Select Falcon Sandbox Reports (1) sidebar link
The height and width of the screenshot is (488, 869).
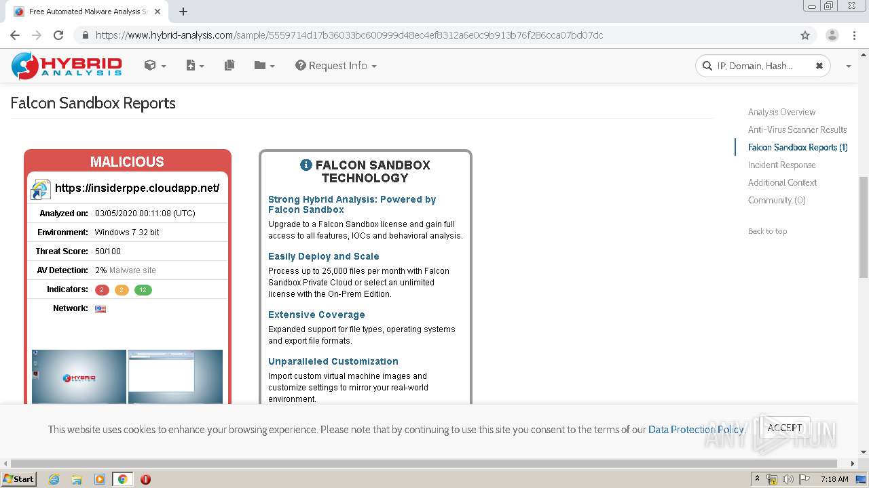pyautogui.click(x=798, y=147)
